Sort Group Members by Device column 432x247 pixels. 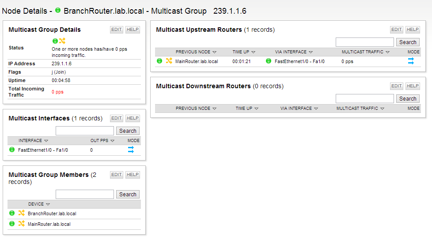tap(39, 204)
